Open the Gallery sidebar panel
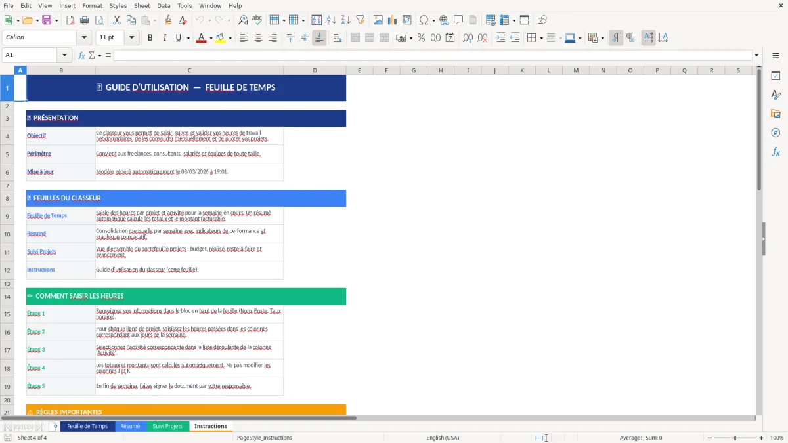The width and height of the screenshot is (788, 443). 776,114
